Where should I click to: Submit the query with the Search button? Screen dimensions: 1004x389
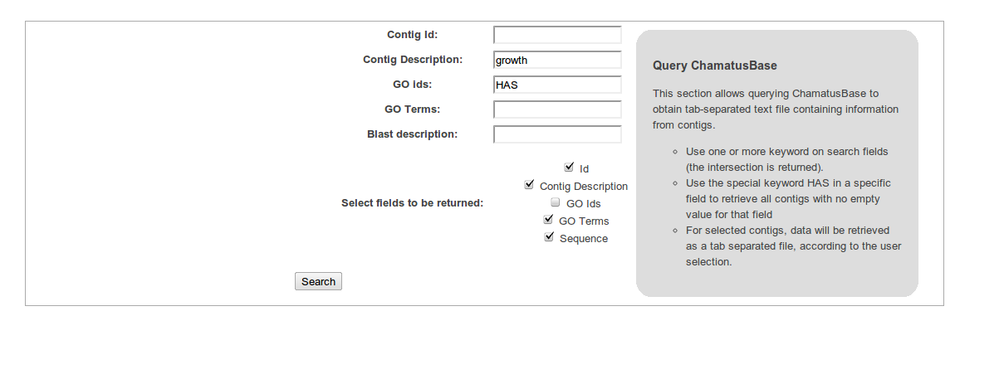click(318, 282)
